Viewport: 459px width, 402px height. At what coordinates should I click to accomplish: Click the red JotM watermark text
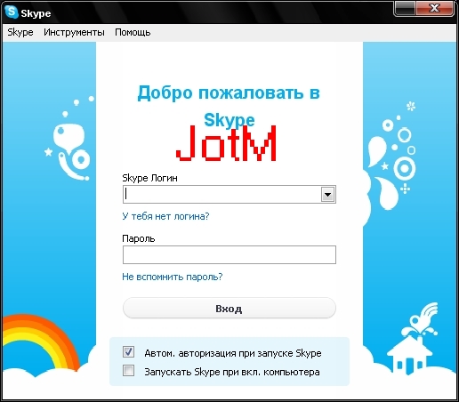[x=226, y=143]
